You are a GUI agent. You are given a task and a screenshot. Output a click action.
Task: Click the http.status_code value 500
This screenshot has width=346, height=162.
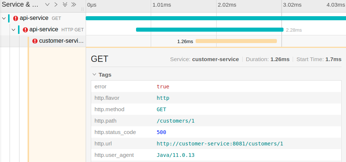[x=161, y=133]
